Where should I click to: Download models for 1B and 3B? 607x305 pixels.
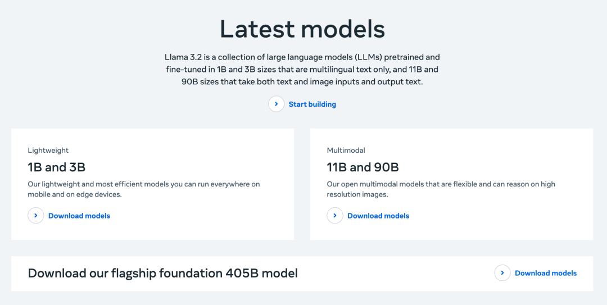[x=79, y=216]
